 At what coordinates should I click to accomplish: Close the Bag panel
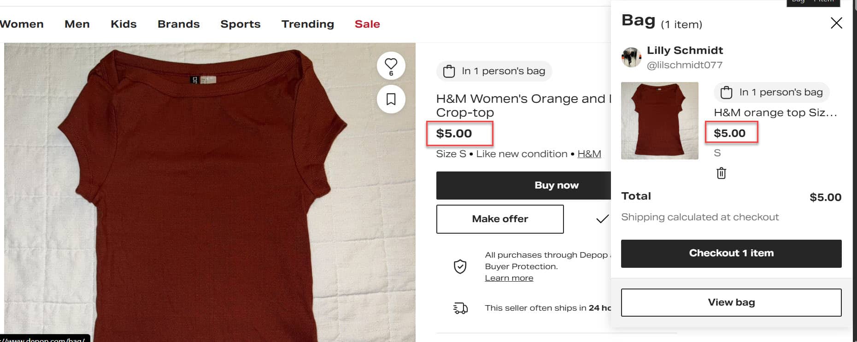coord(836,23)
